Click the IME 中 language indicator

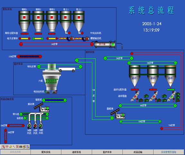coord(7,147)
